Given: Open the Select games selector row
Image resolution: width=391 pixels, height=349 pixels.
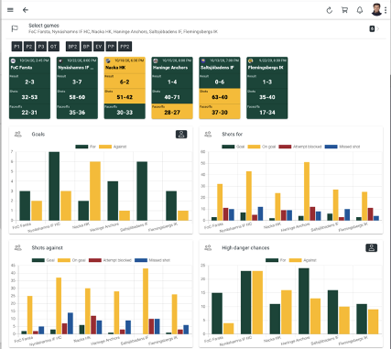Looking at the screenshot, I should [195, 28].
